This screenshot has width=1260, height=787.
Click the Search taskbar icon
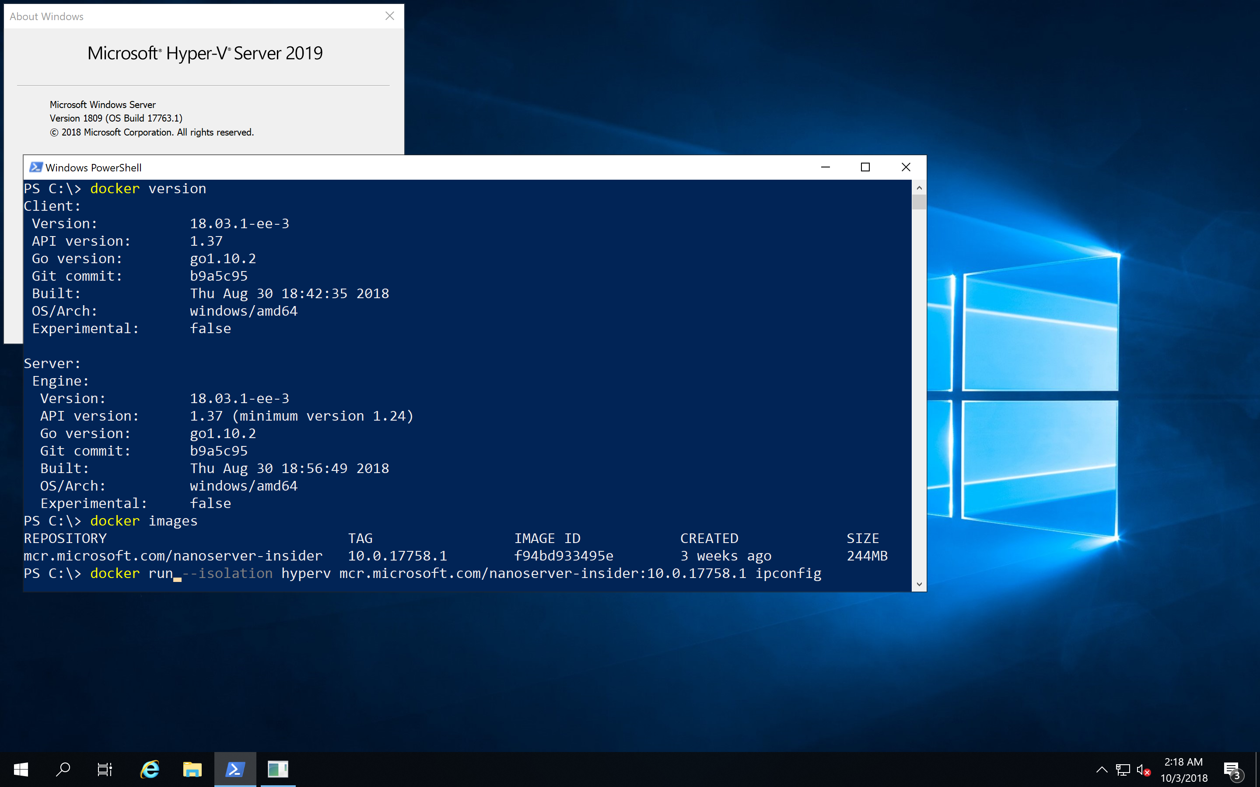[62, 769]
